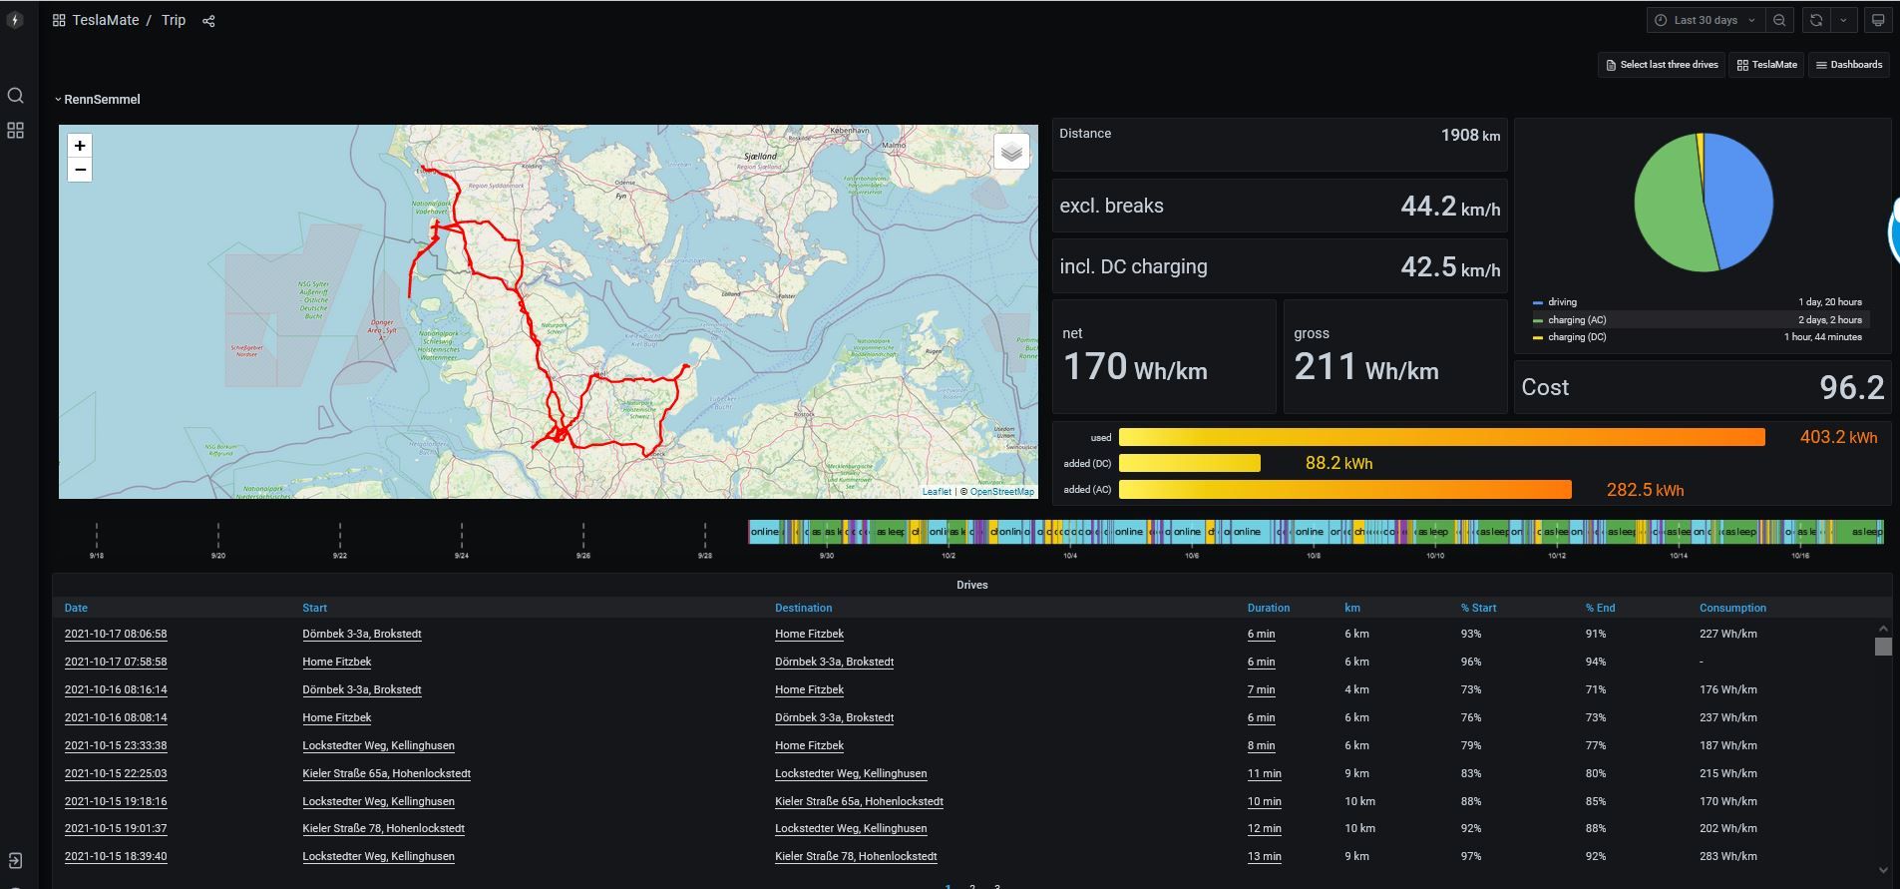Click the used energy bar gauge
The image size is (1900, 889).
pyautogui.click(x=1441, y=437)
